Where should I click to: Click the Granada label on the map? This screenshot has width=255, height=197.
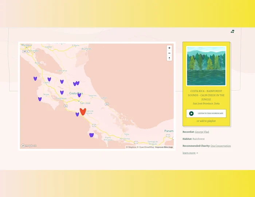tap(34, 51)
